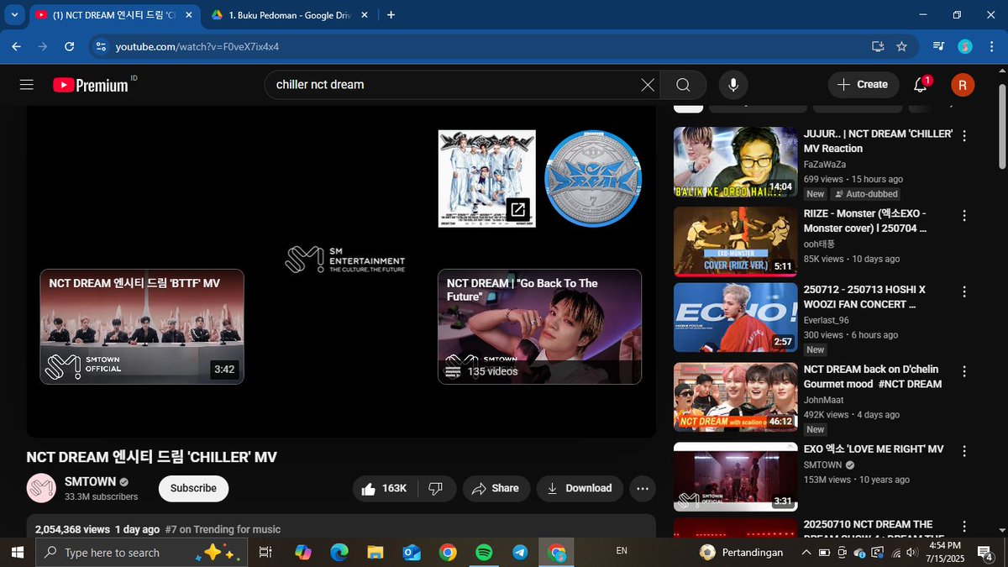Screen dimensions: 1008x567
Task: Open EXO LOVE ME RIGHT thumbnail
Action: coord(735,477)
